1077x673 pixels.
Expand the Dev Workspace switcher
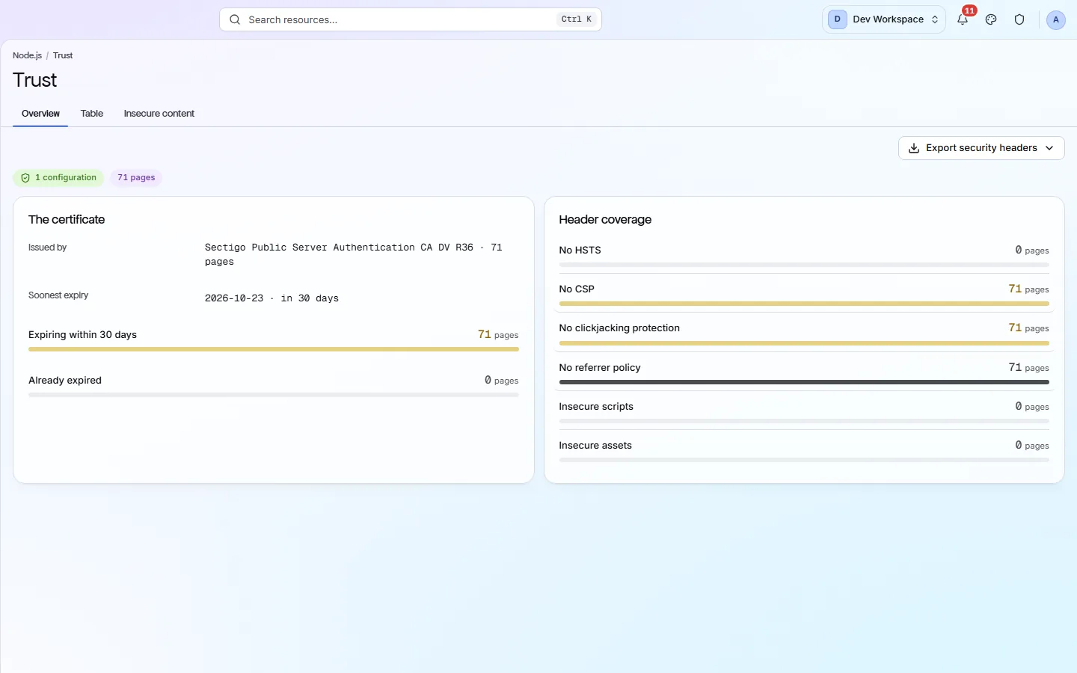884,19
